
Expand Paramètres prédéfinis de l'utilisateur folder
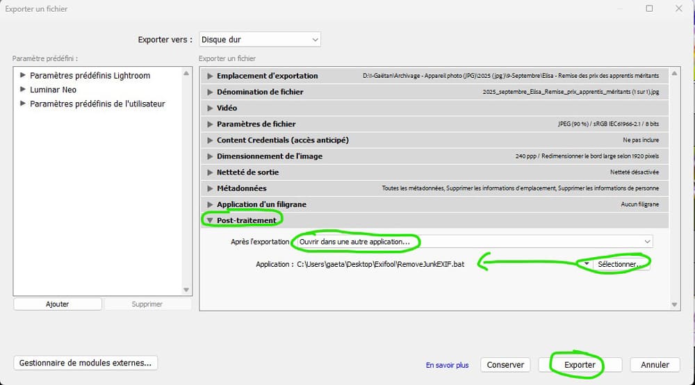(23, 104)
